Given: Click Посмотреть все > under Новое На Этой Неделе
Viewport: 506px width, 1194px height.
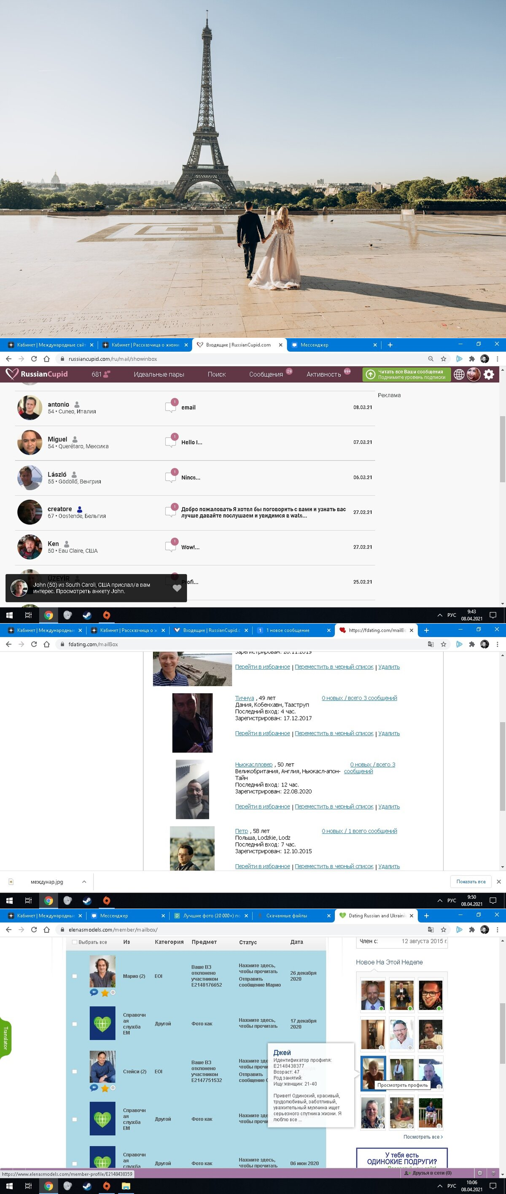Looking at the screenshot, I should click(423, 1137).
